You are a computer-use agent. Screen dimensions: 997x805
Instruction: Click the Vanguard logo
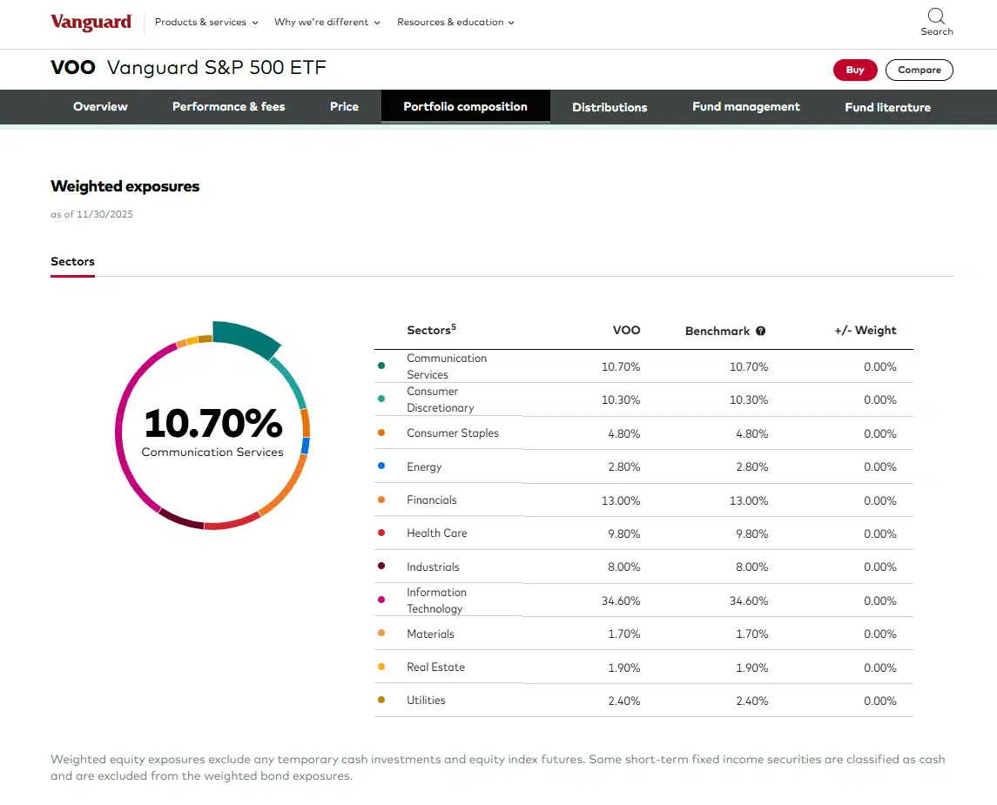tap(91, 23)
